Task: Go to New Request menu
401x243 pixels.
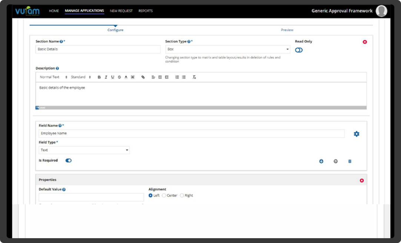Action: [121, 11]
